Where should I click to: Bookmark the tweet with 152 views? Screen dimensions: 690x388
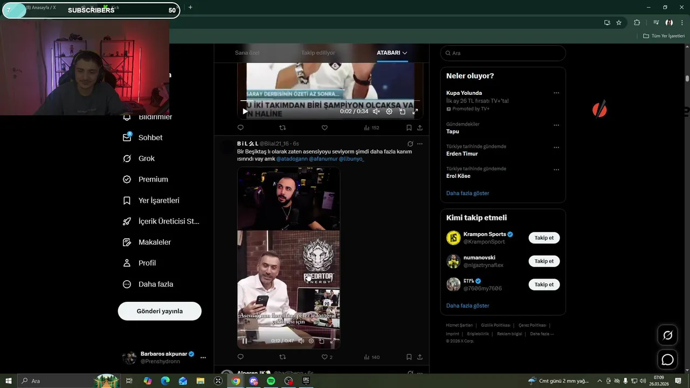(409, 128)
